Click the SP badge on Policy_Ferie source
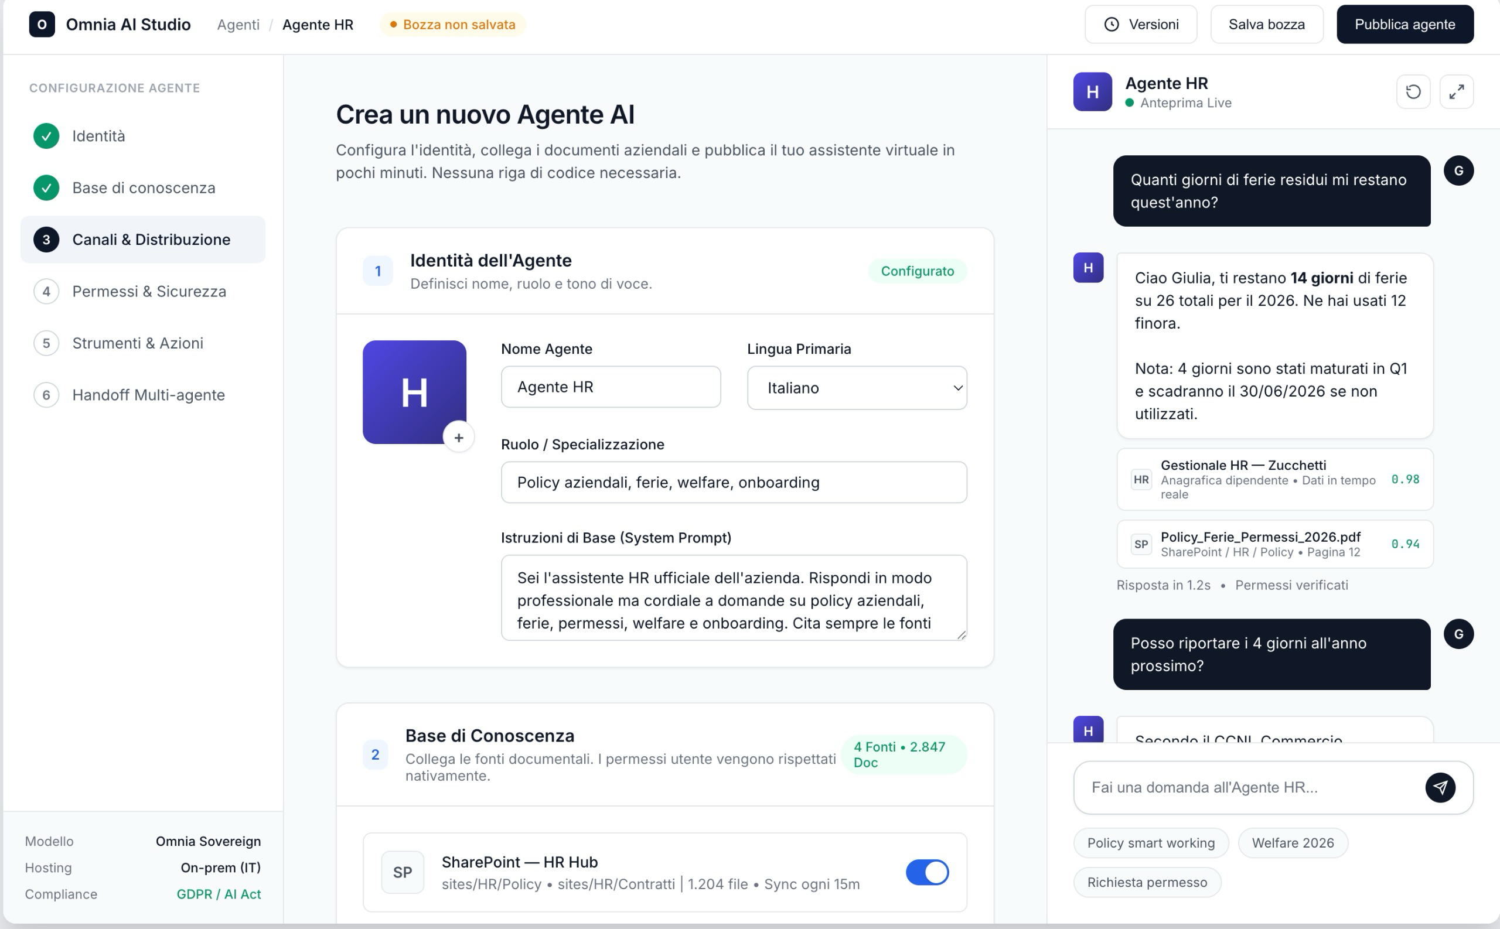Viewport: 1500px width, 929px height. (x=1141, y=544)
